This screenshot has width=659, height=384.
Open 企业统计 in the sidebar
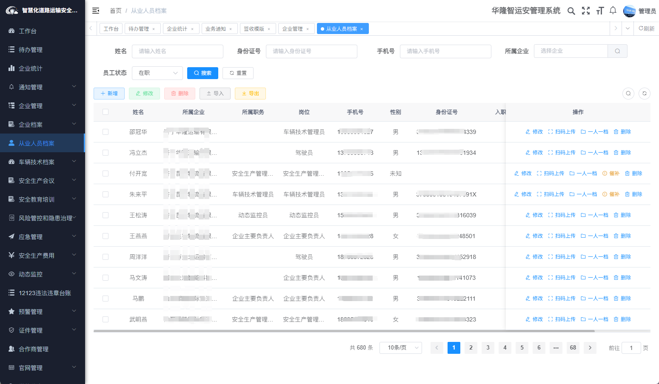(x=43, y=68)
